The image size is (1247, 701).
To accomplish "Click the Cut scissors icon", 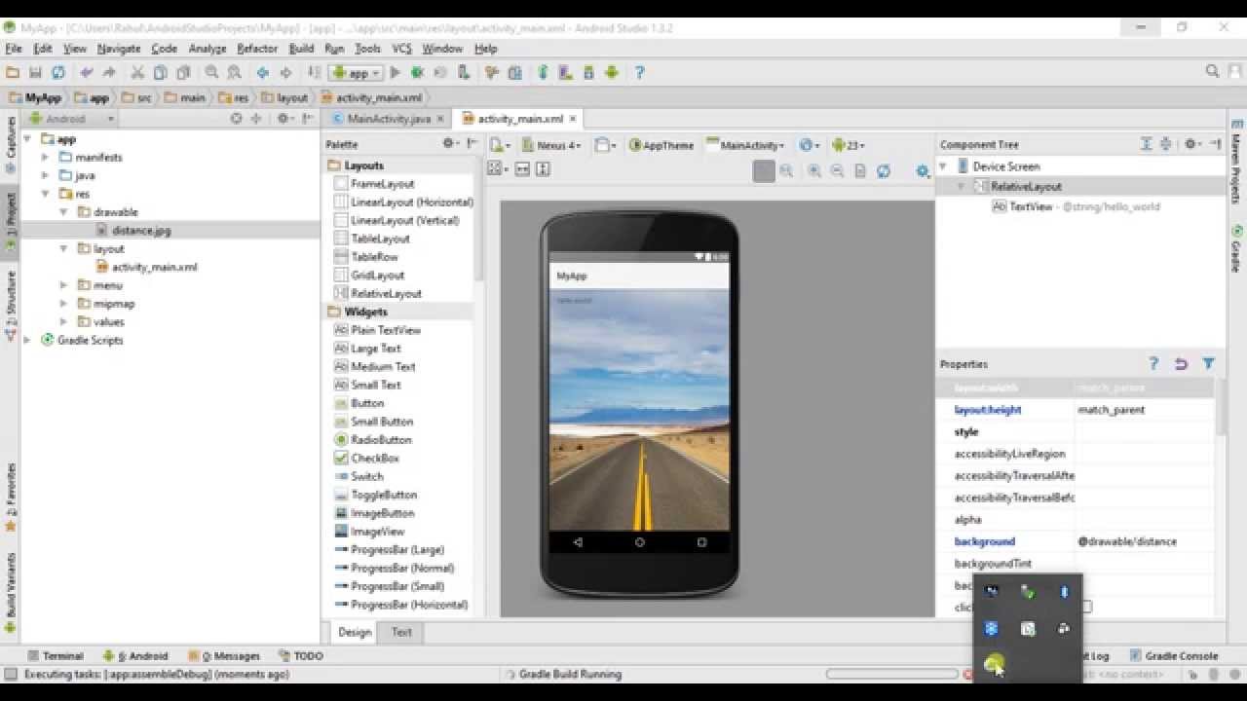I will click(137, 72).
